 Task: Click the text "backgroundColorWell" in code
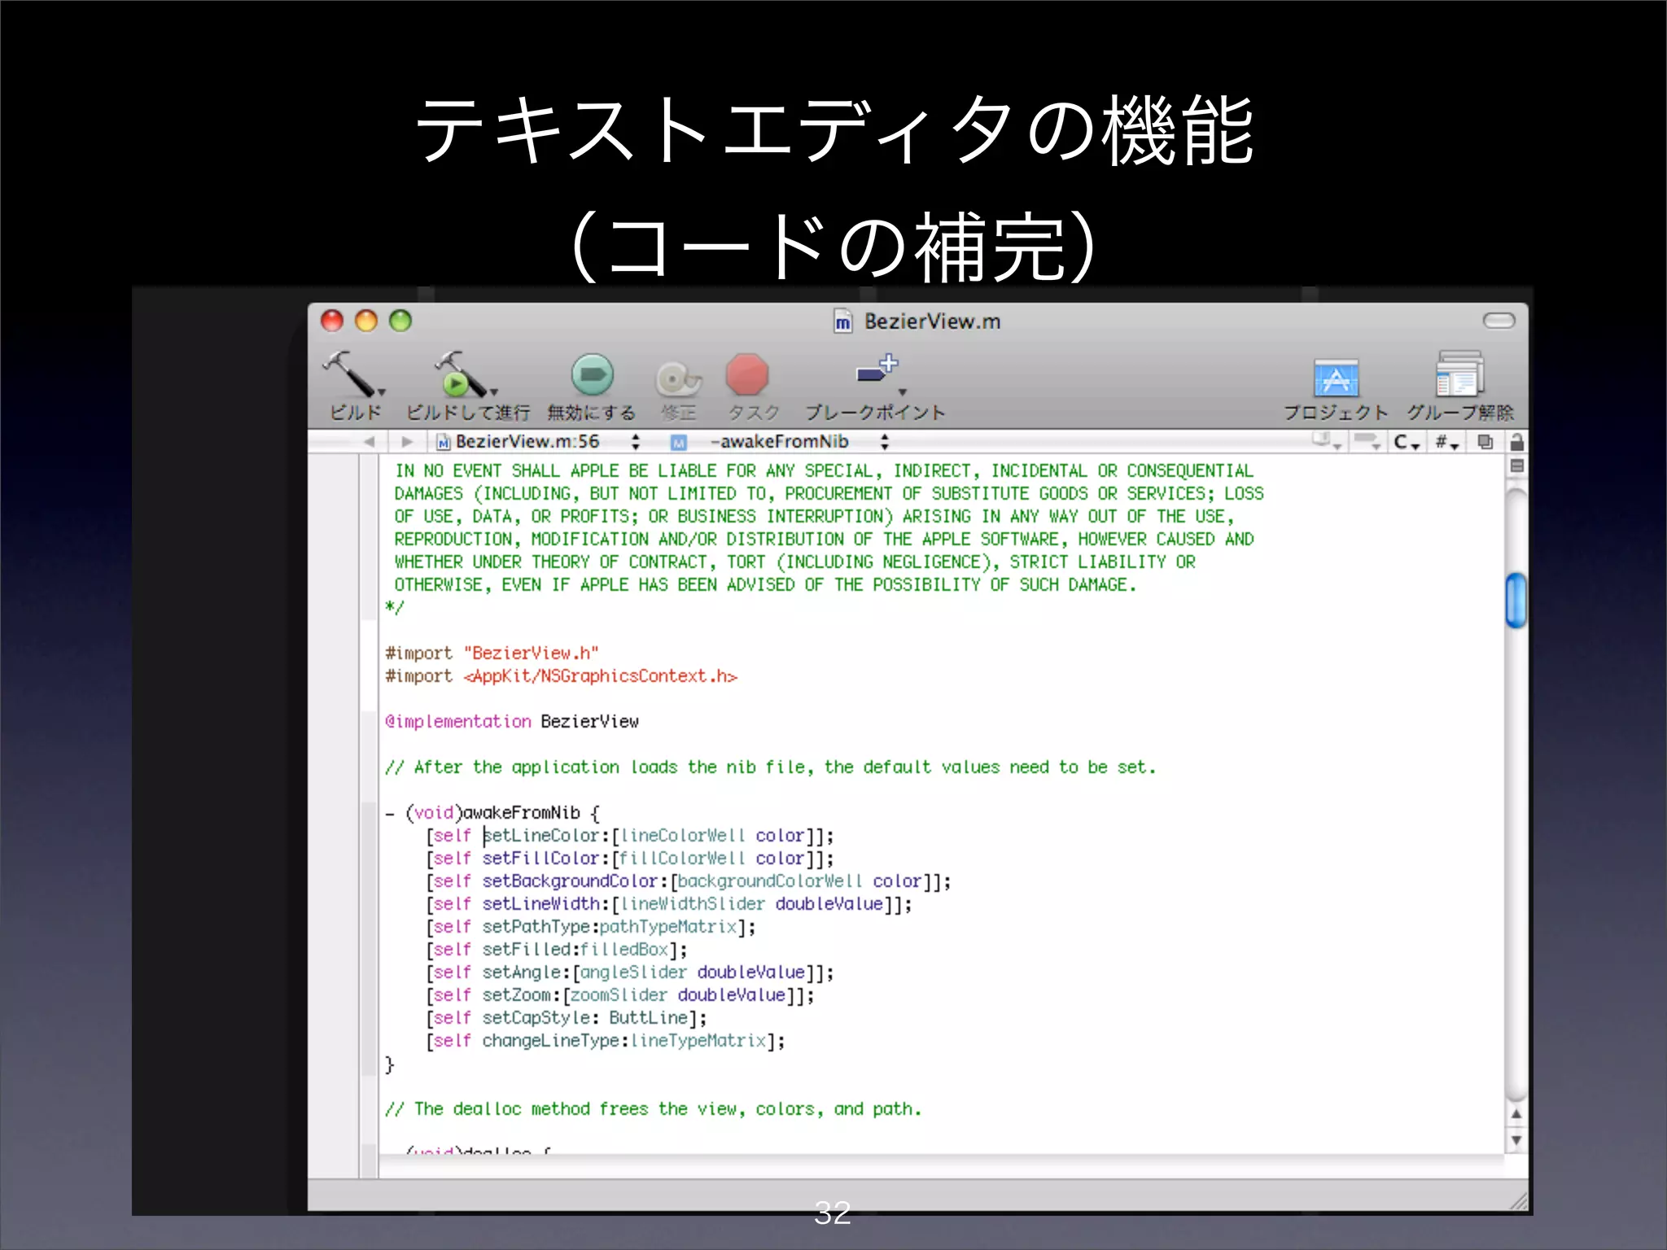(770, 881)
